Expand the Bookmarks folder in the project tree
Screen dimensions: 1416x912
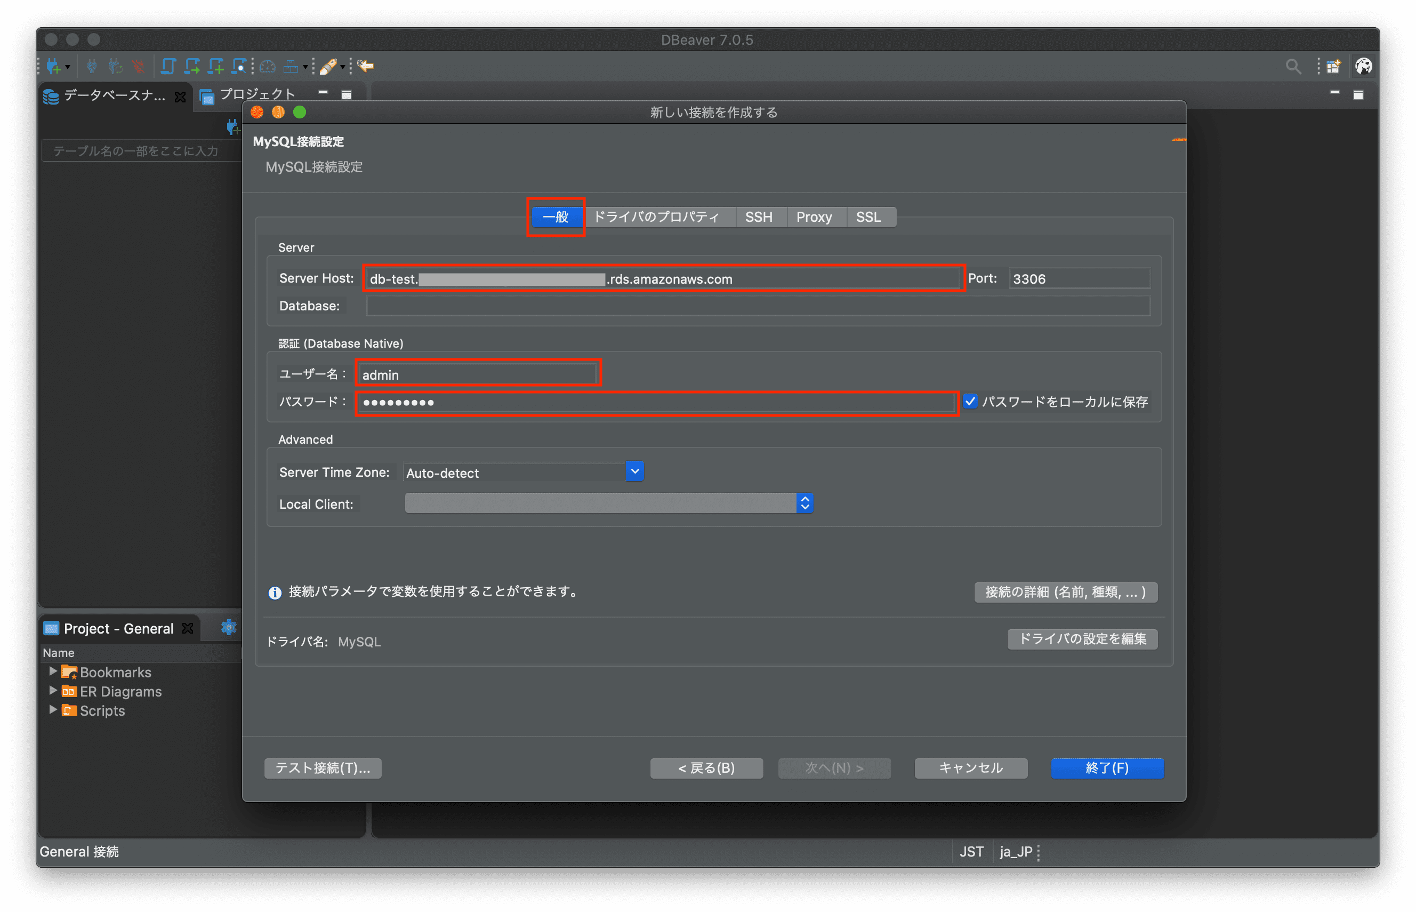[x=53, y=671]
